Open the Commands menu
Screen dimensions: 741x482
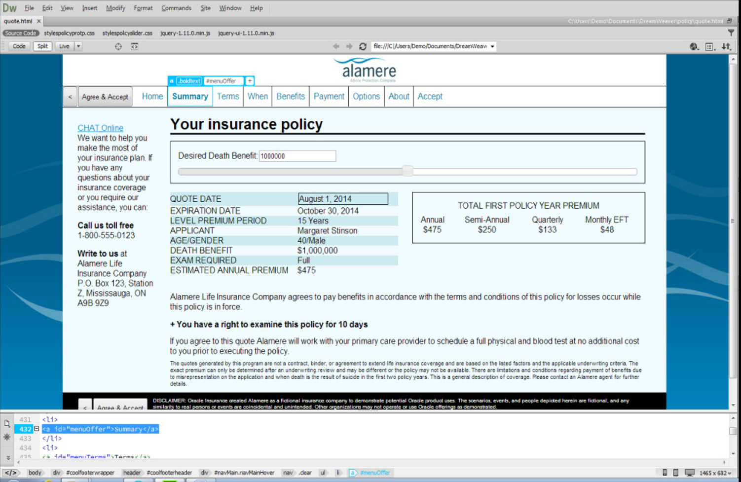coord(176,8)
